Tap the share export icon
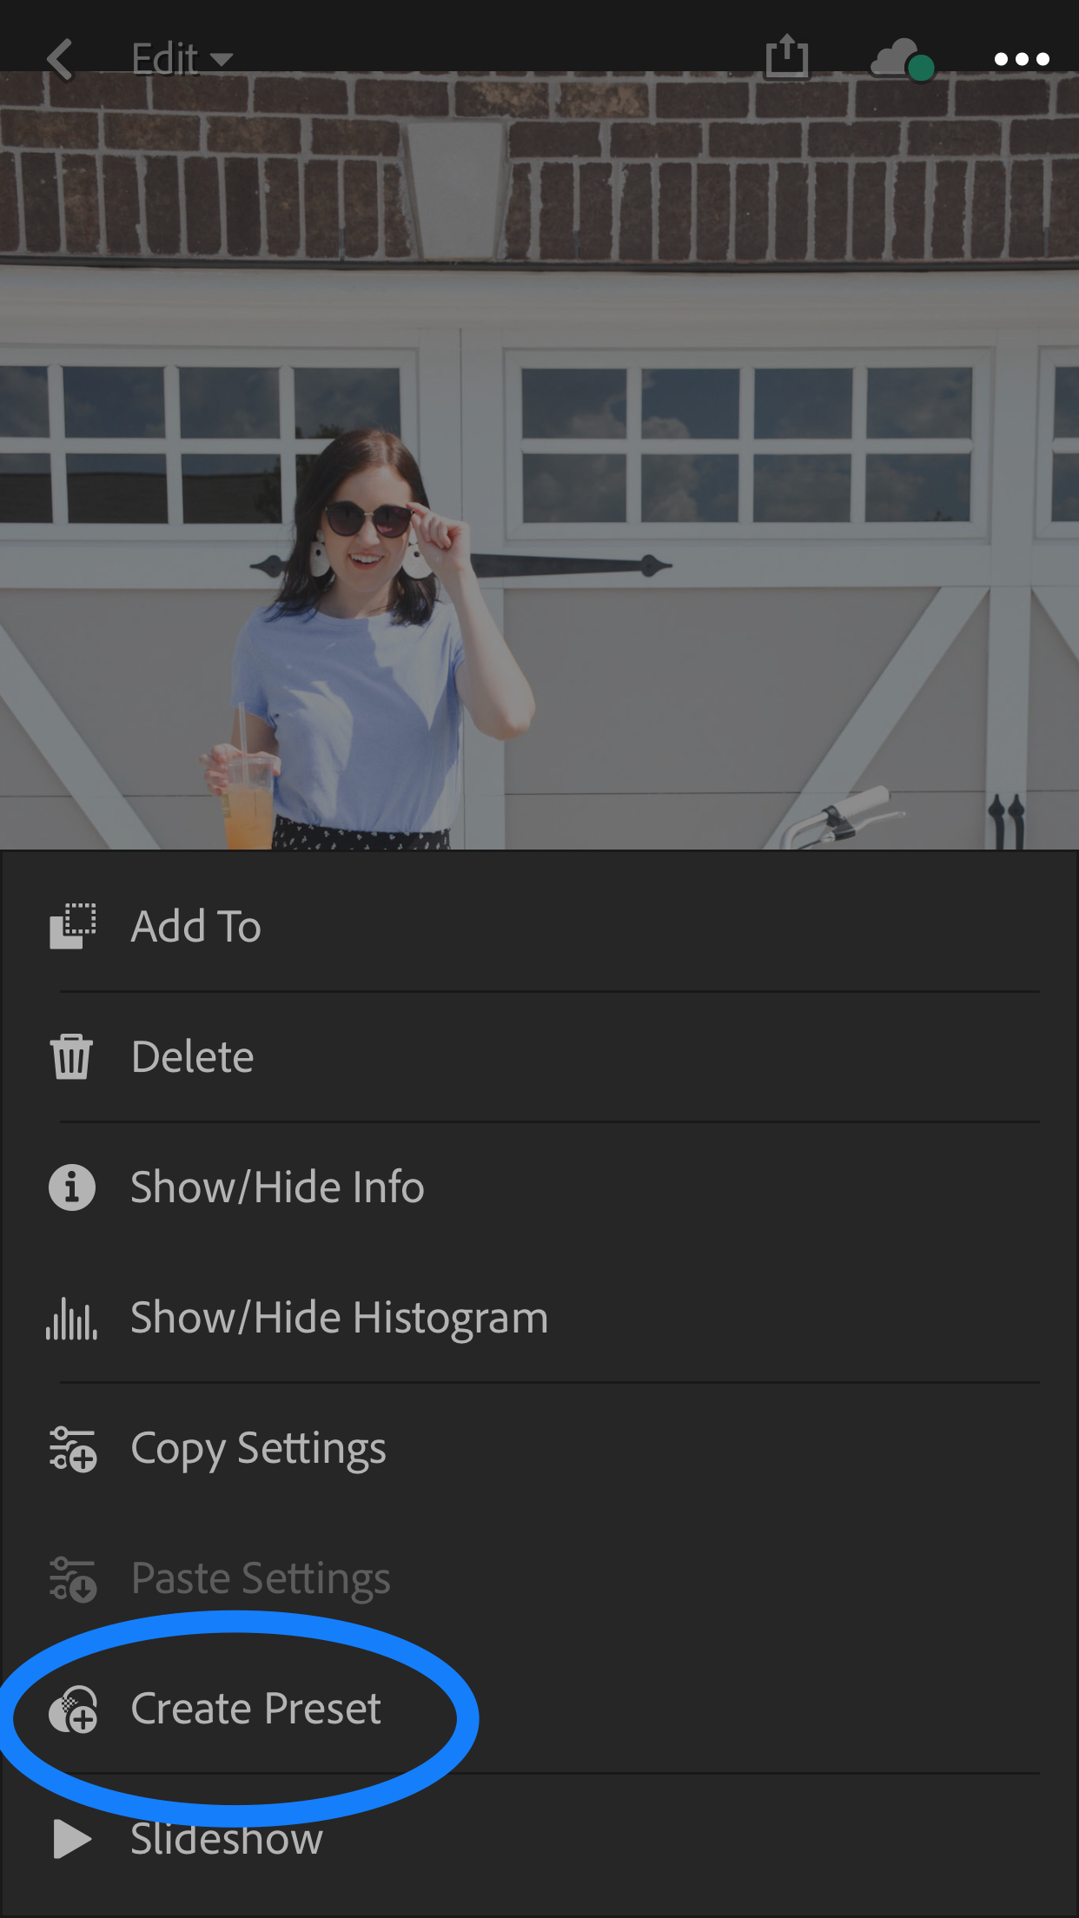The width and height of the screenshot is (1079, 1918). (787, 57)
